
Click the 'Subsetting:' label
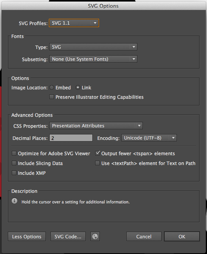coord(35,59)
